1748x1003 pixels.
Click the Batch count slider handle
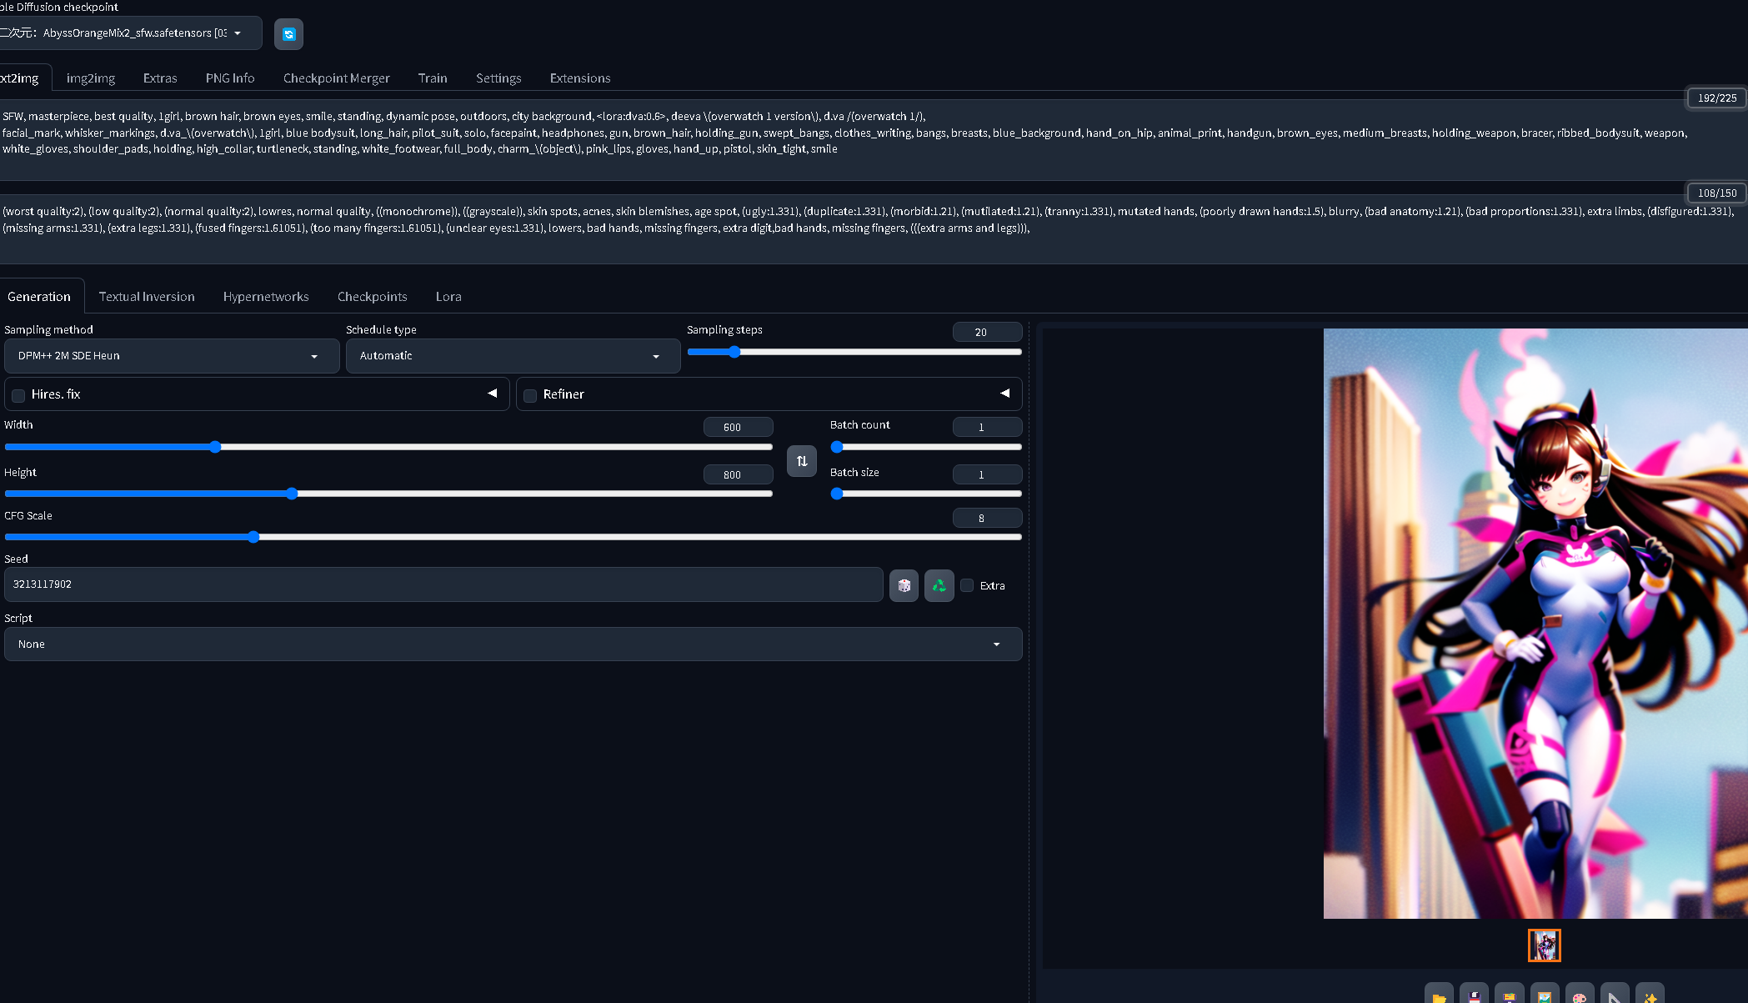(x=837, y=447)
